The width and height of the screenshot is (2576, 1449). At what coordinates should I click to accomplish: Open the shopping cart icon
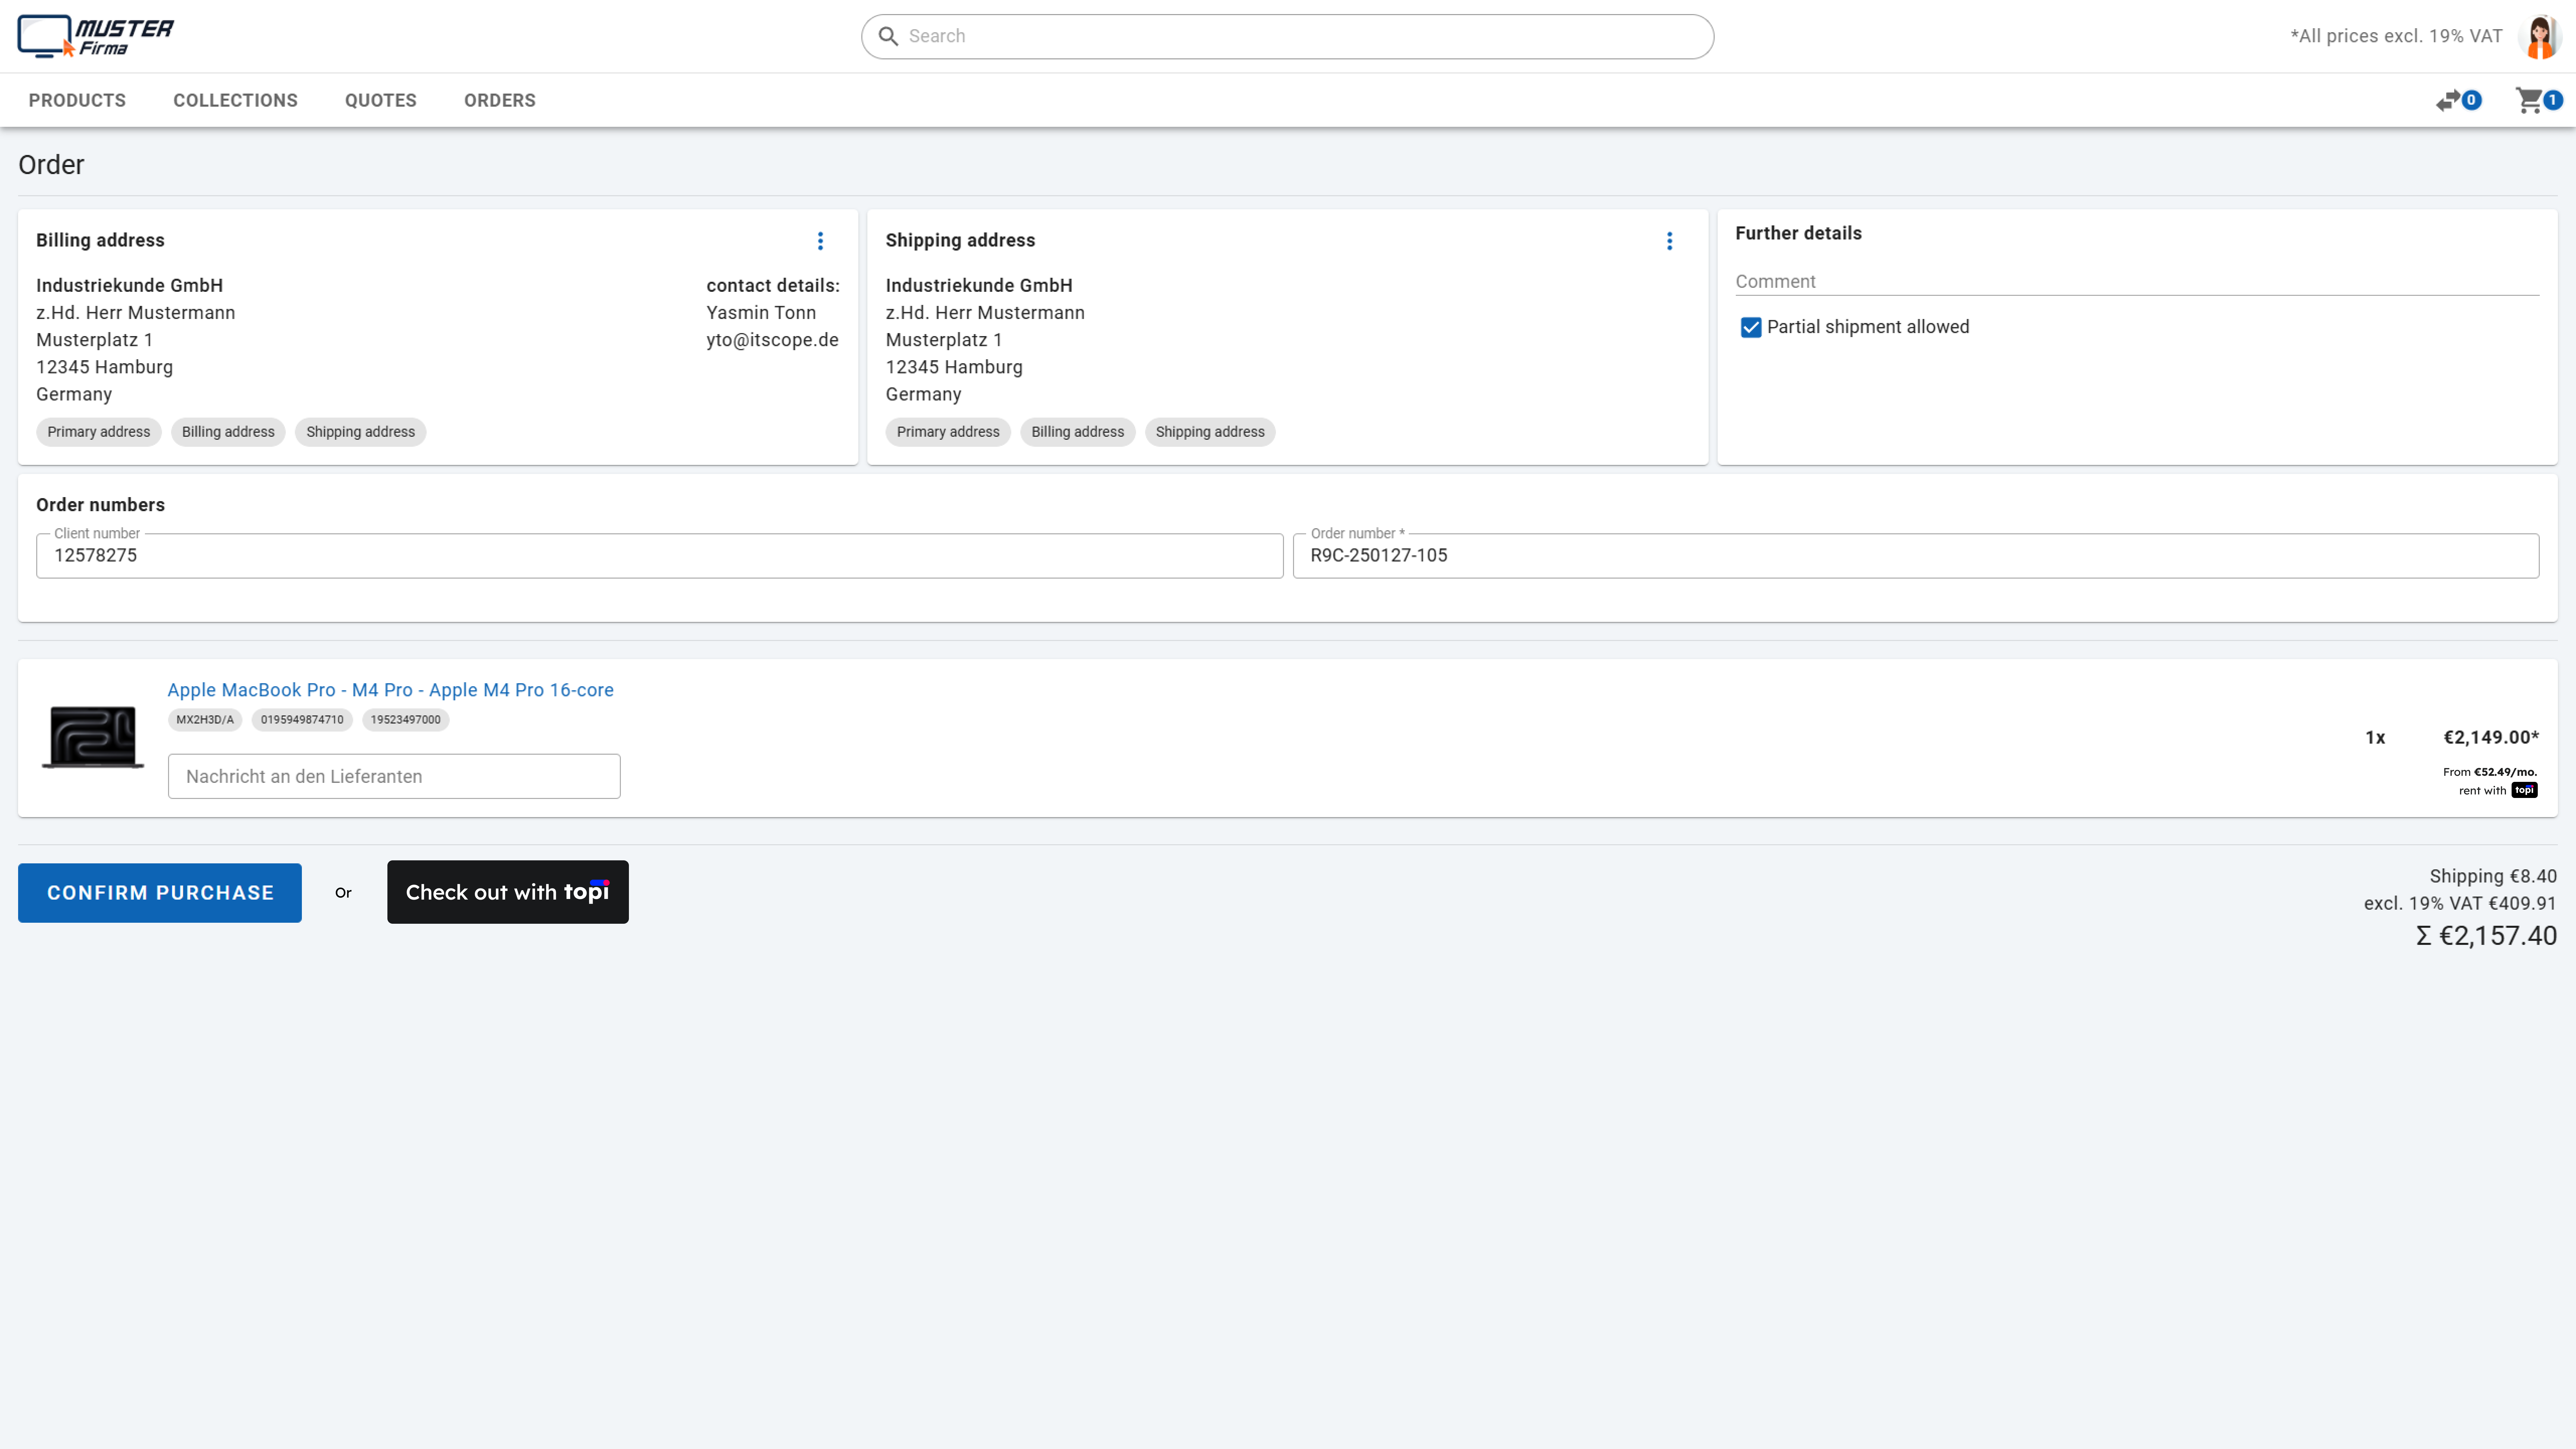[x=2529, y=100]
